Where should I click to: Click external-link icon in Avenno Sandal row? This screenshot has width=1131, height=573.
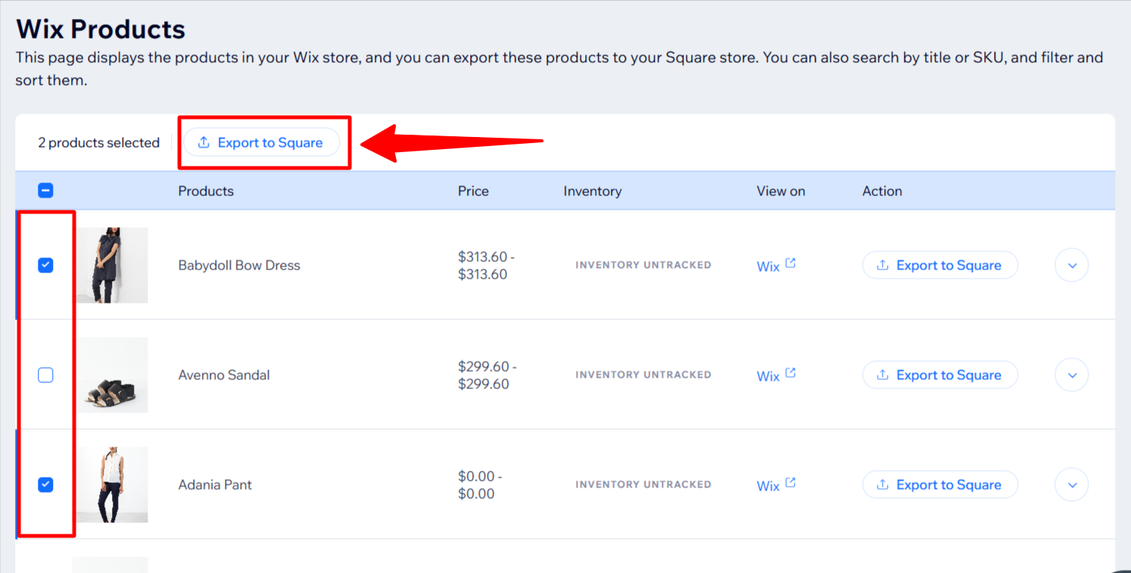(790, 373)
